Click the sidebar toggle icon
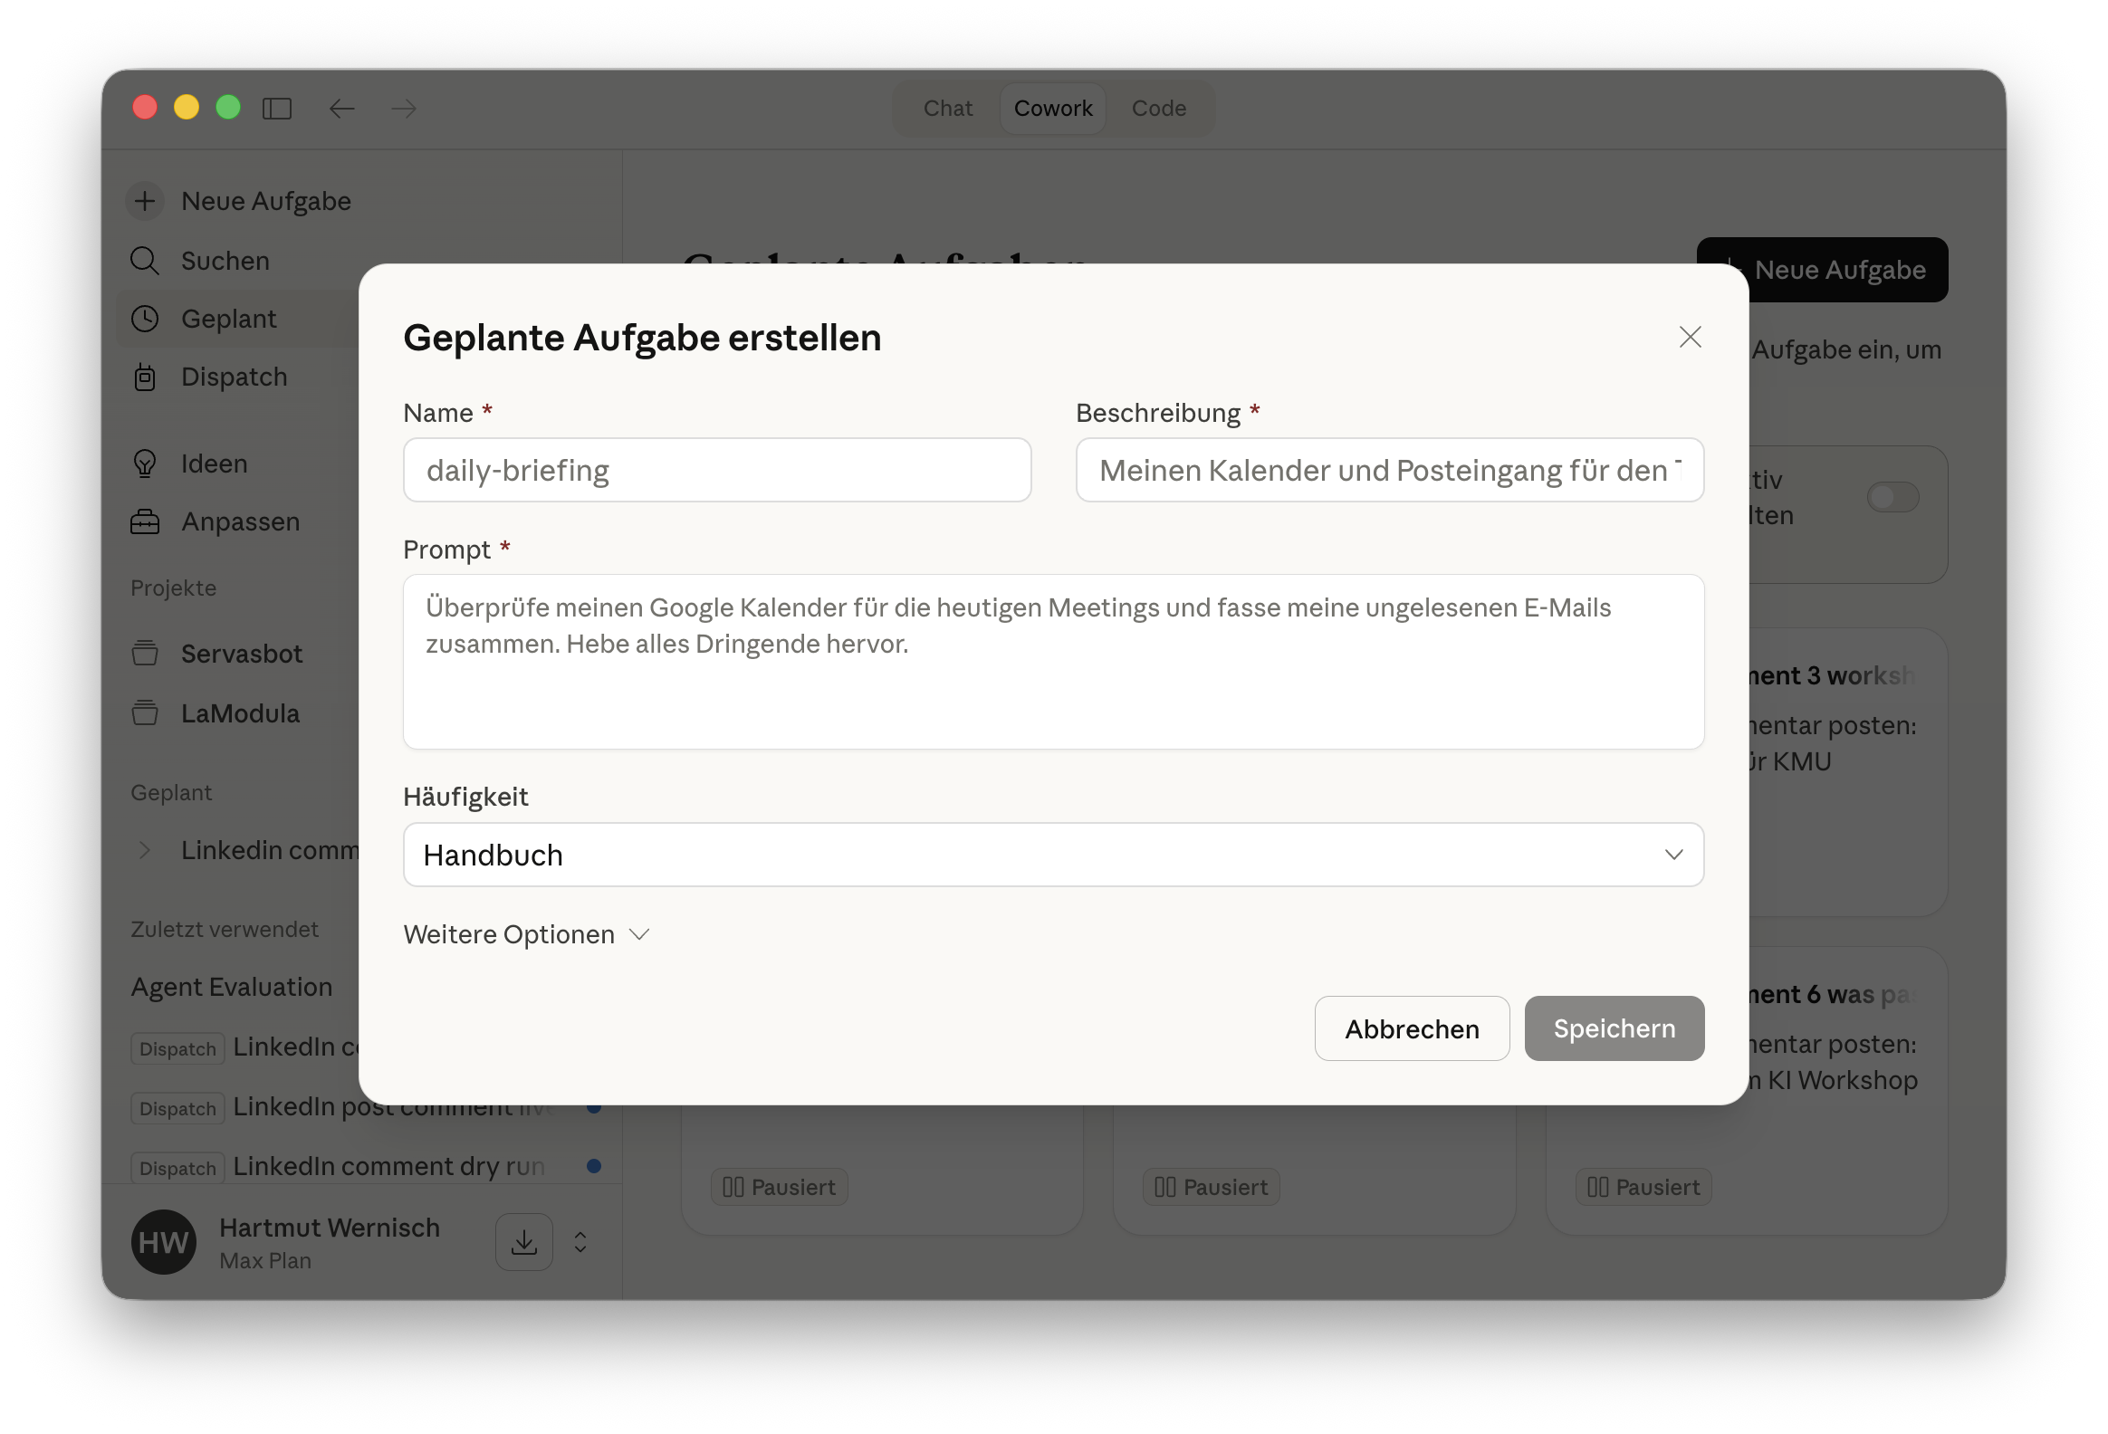This screenshot has height=1434, width=2108. pos(277,109)
